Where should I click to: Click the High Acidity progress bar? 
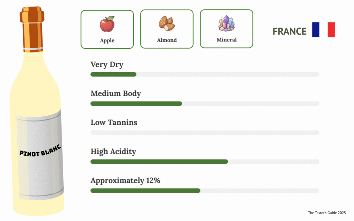205,162
